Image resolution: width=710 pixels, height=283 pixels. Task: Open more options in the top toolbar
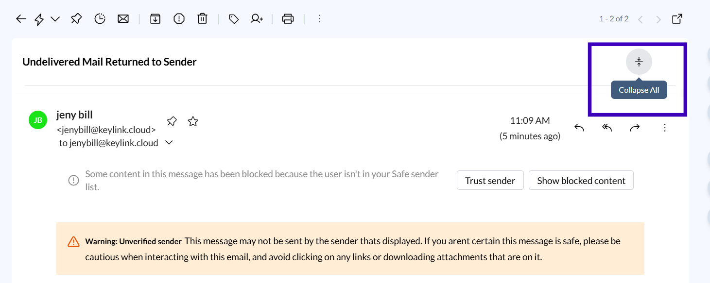click(x=319, y=19)
